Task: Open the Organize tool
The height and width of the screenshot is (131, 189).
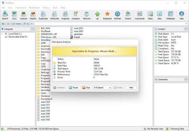Action: coord(65,15)
